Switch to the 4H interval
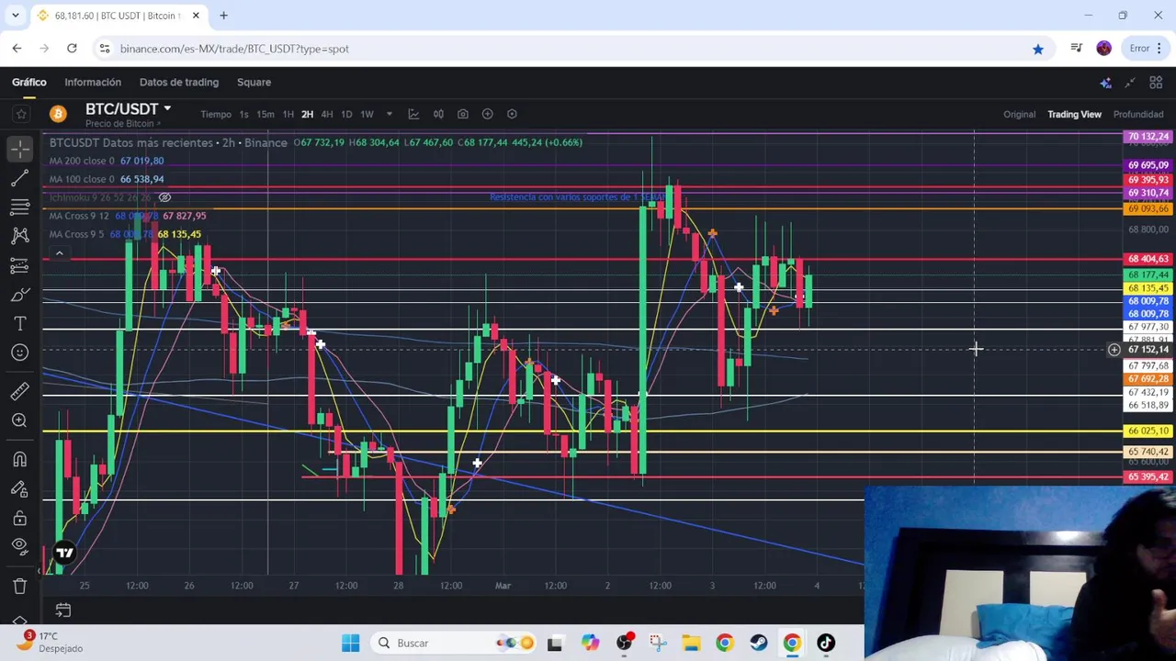1176x661 pixels. point(326,115)
